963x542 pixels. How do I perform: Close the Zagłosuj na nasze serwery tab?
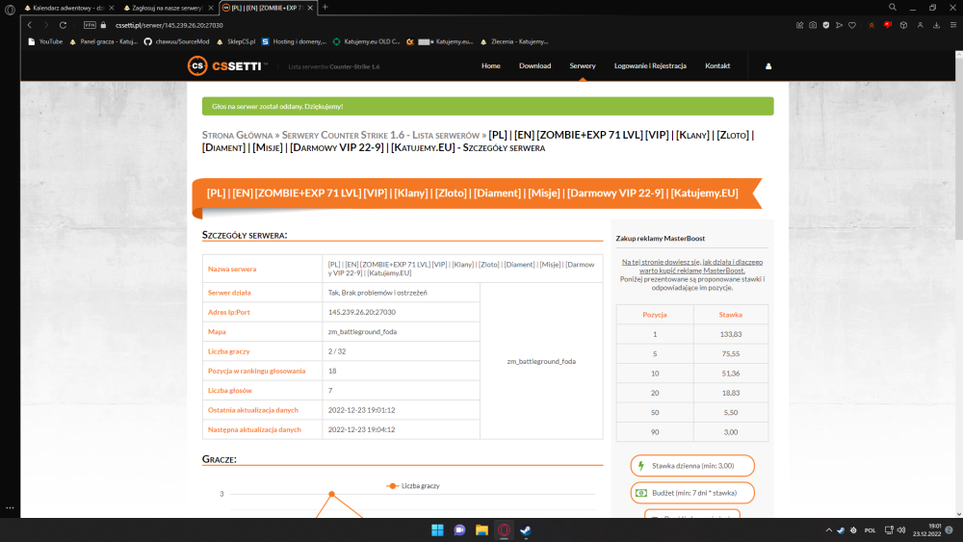(211, 8)
